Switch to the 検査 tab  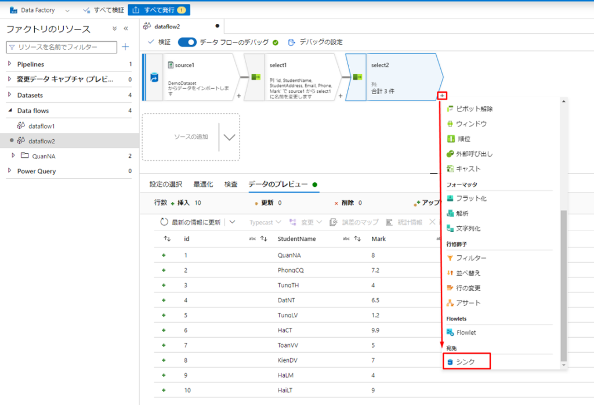(x=231, y=184)
